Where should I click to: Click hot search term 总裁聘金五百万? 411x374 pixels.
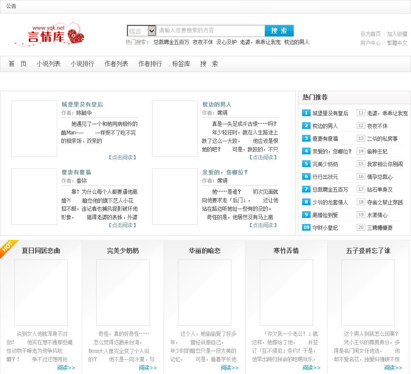[171, 42]
